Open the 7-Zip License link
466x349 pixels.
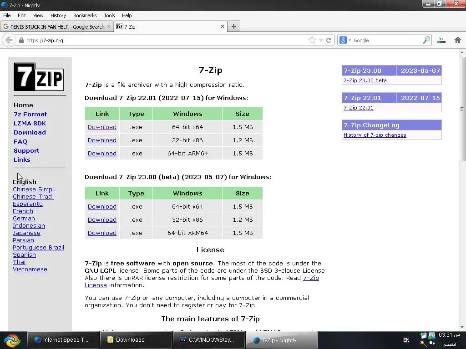point(311,278)
